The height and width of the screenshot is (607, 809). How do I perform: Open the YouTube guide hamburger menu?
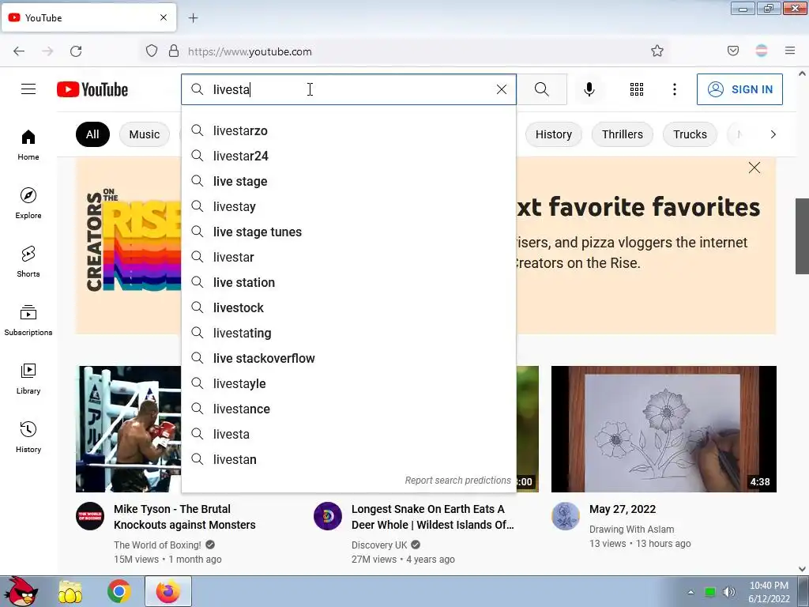28,89
